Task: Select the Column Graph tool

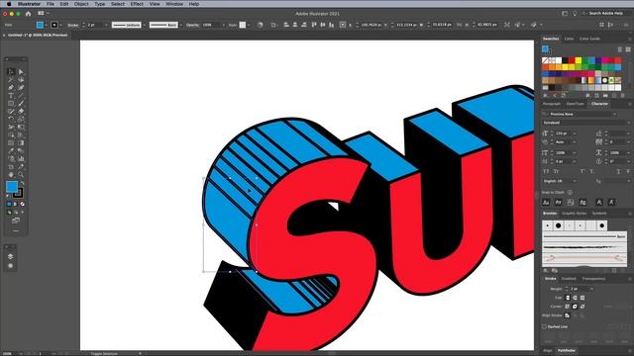Action: tap(21, 158)
